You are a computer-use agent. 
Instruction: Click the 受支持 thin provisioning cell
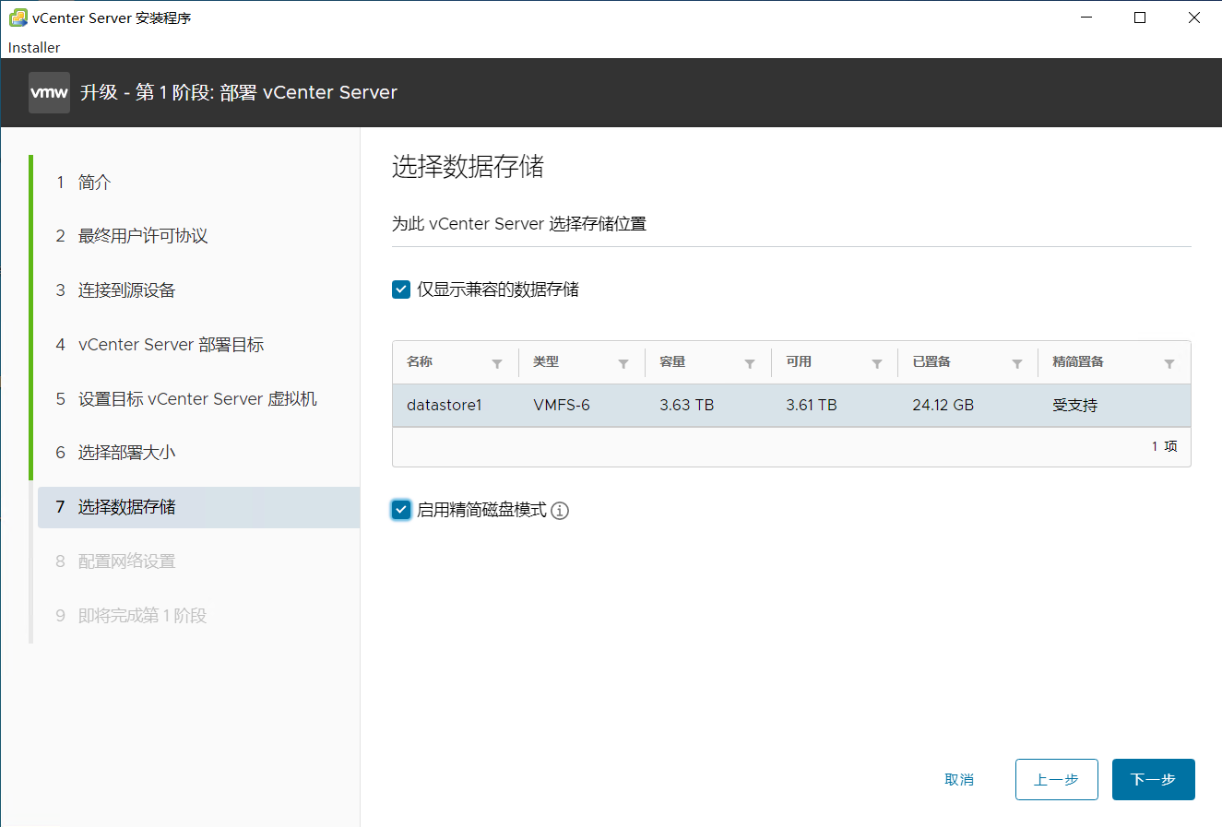(1075, 405)
